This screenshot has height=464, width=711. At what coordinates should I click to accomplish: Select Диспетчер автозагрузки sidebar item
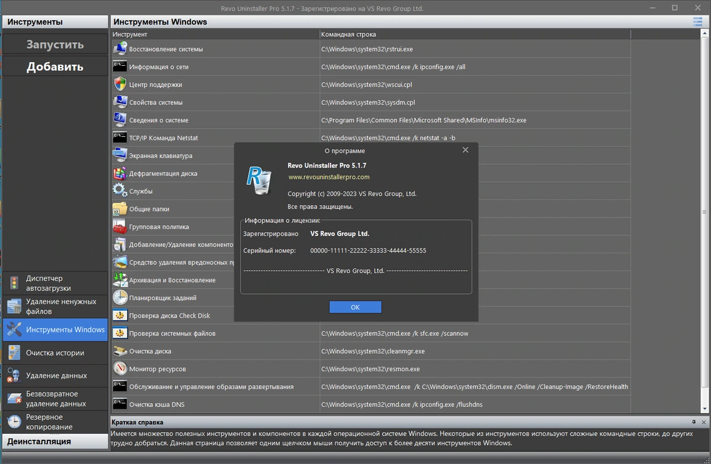(x=56, y=283)
